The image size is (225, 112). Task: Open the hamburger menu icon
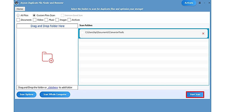tap(200, 3)
